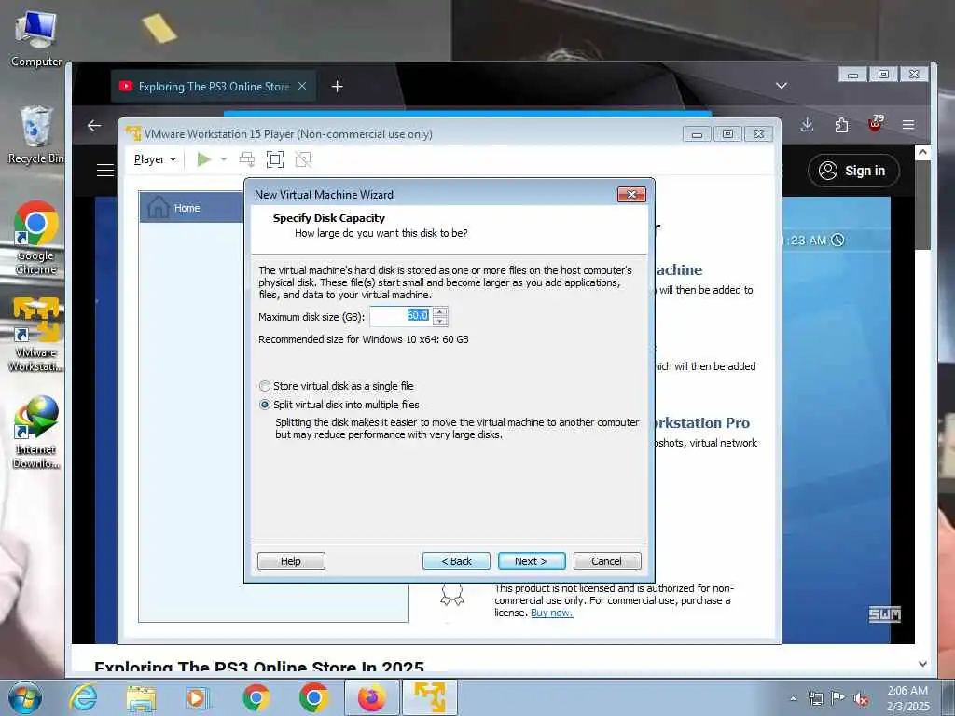Click the browser scrollbar down arrow

[x=922, y=664]
